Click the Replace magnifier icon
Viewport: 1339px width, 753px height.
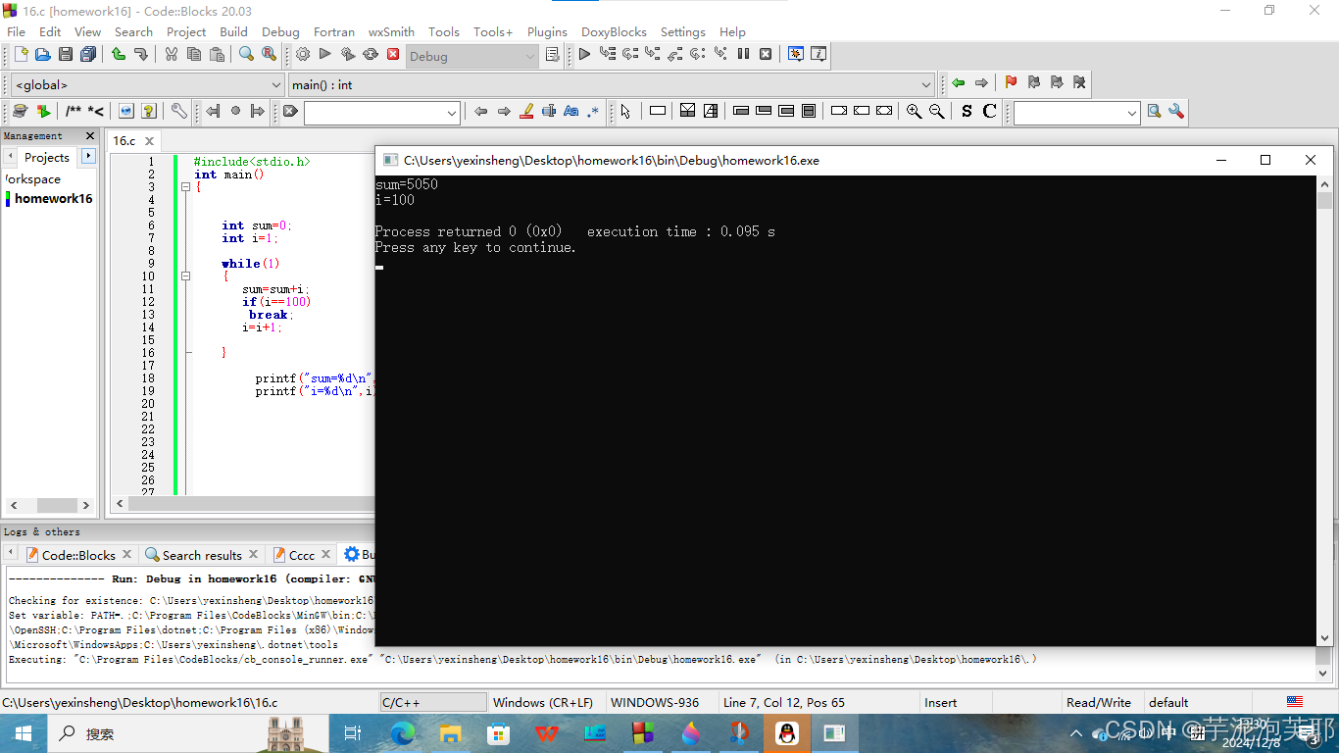click(269, 55)
